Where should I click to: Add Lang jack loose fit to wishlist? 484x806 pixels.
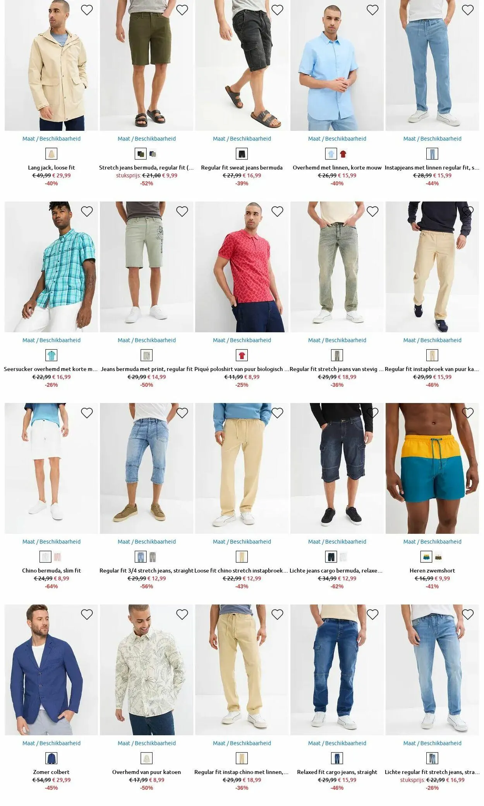pos(87,10)
